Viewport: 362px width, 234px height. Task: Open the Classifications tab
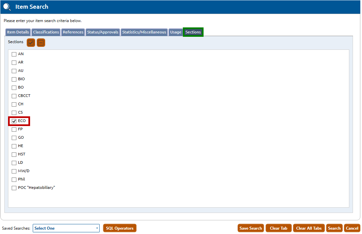tap(46, 32)
